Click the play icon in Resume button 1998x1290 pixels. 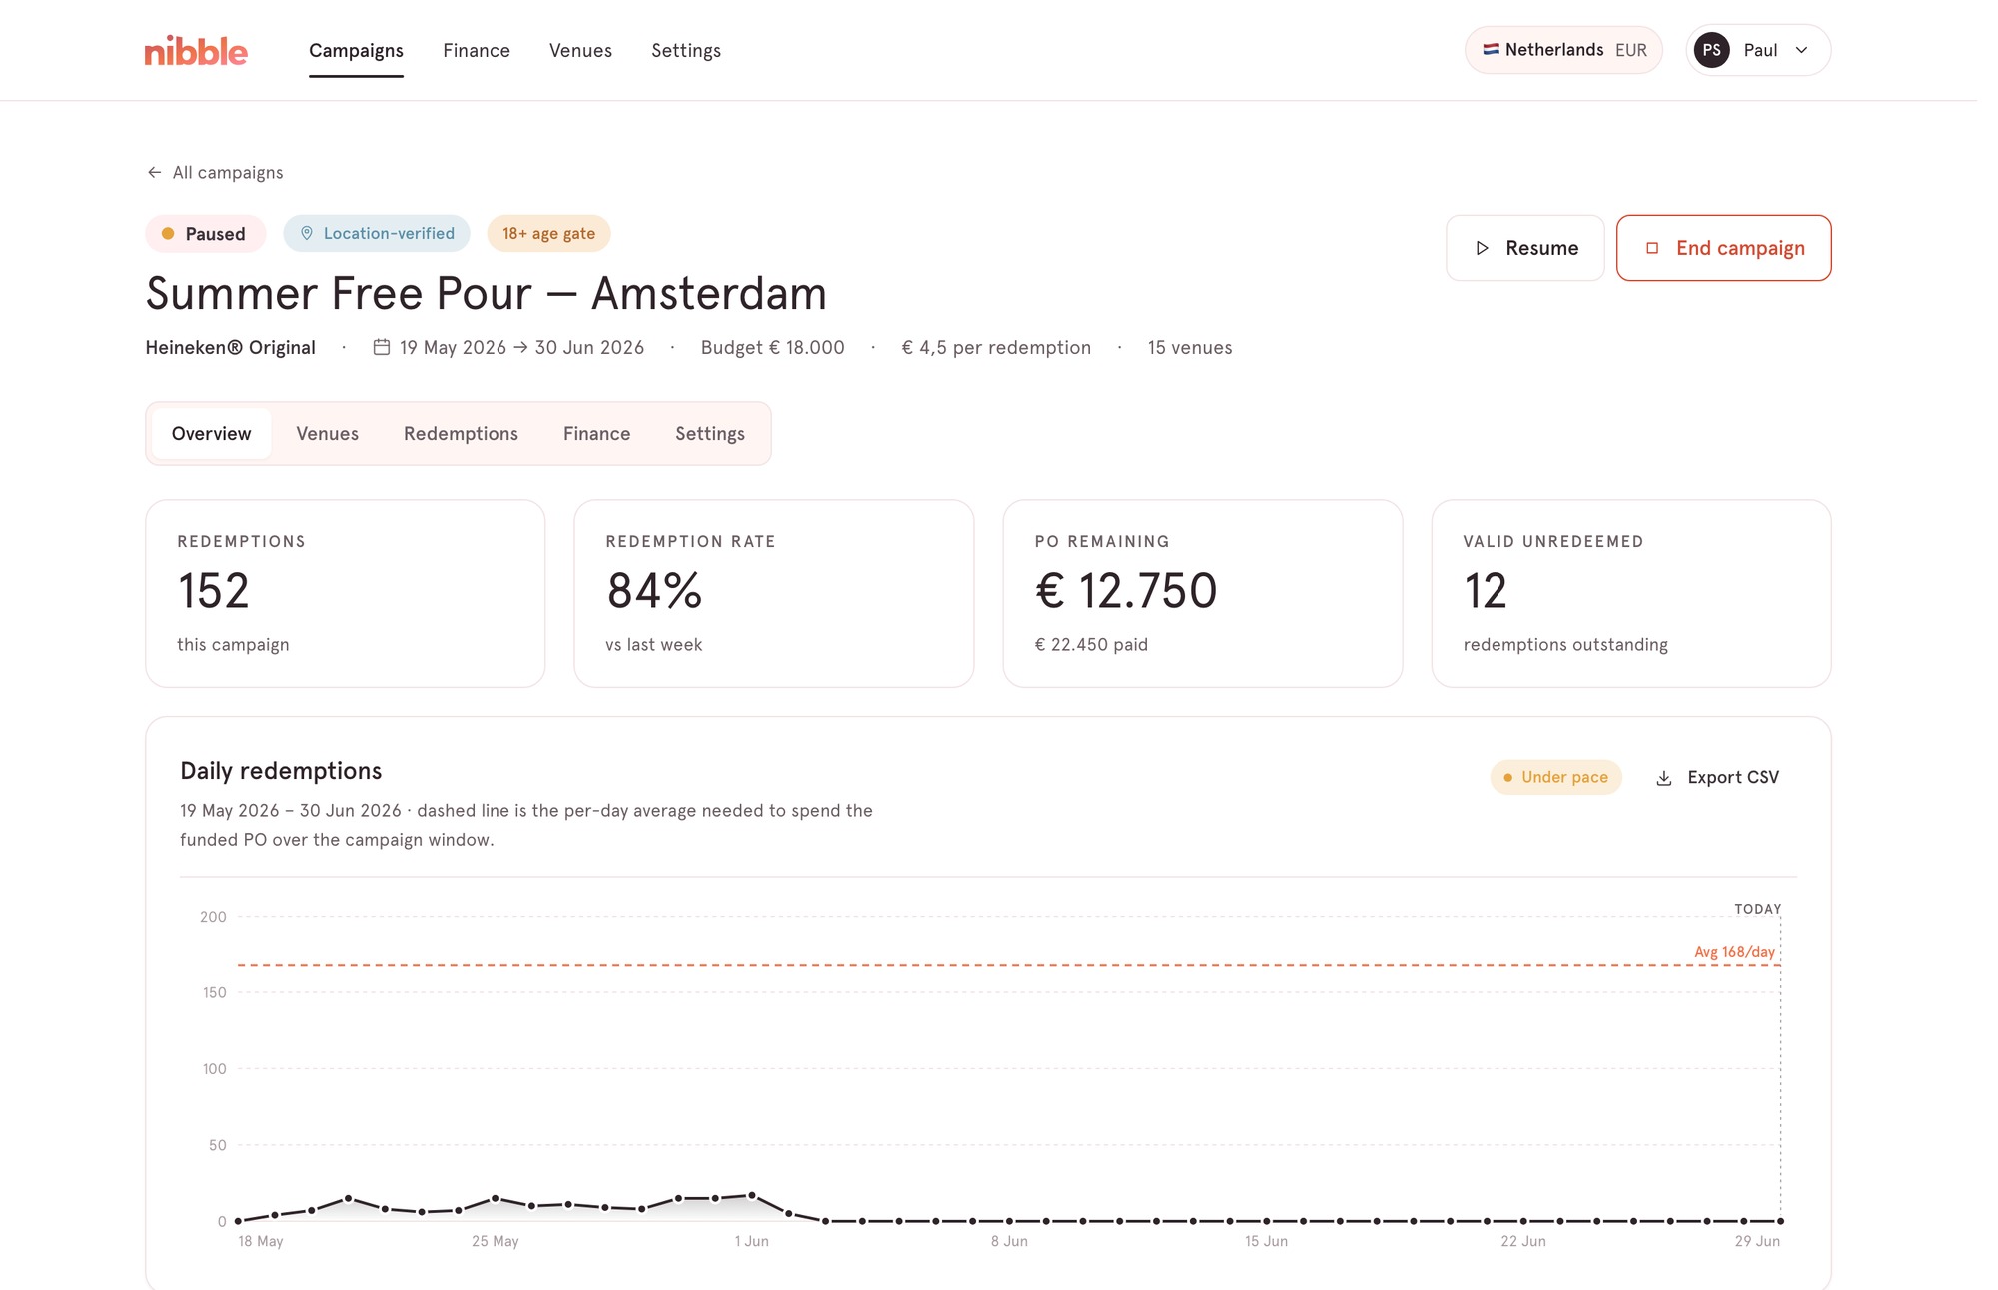point(1483,248)
